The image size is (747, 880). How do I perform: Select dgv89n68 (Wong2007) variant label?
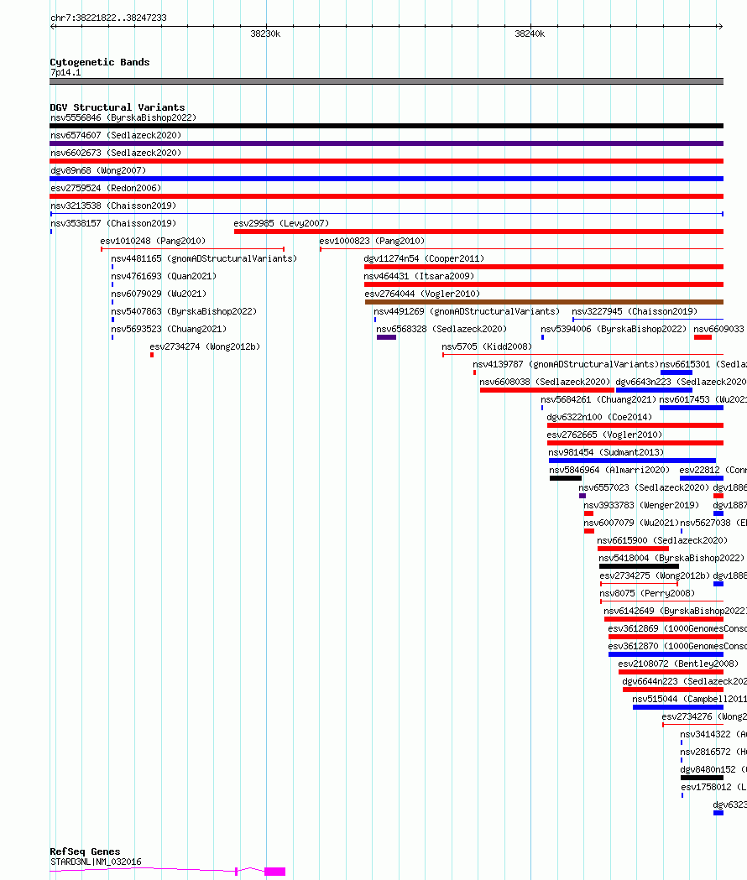[x=98, y=170]
